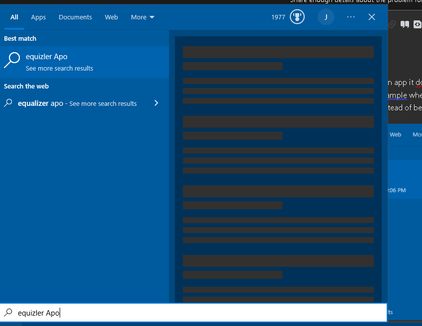Image resolution: width=422 pixels, height=326 pixels.
Task: Open the equizler Apo best match result
Action: pos(84,62)
